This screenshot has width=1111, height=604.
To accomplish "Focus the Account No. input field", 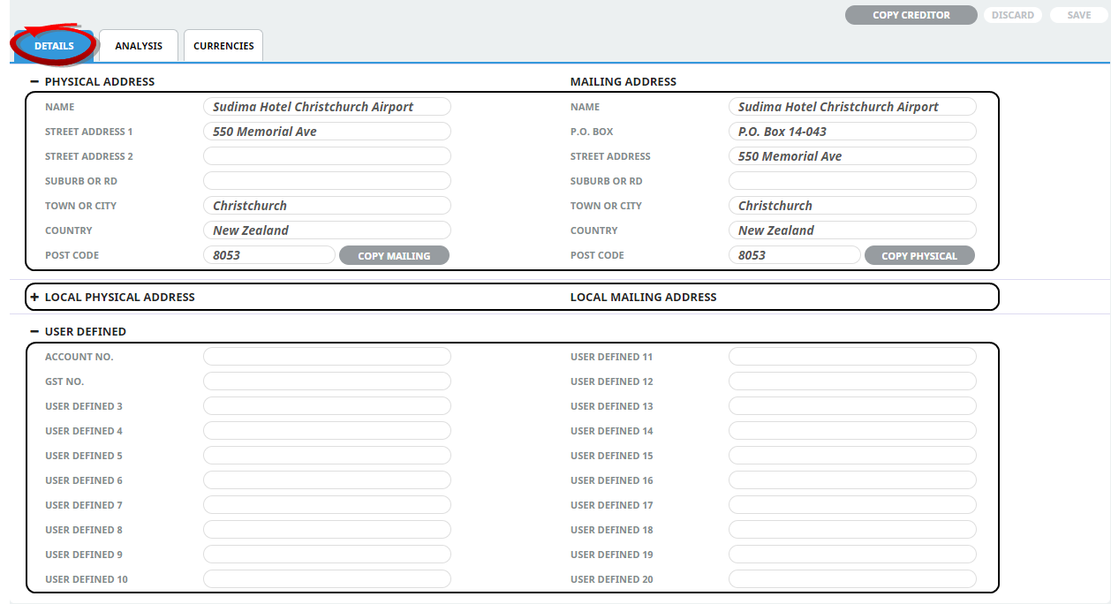I will point(327,357).
